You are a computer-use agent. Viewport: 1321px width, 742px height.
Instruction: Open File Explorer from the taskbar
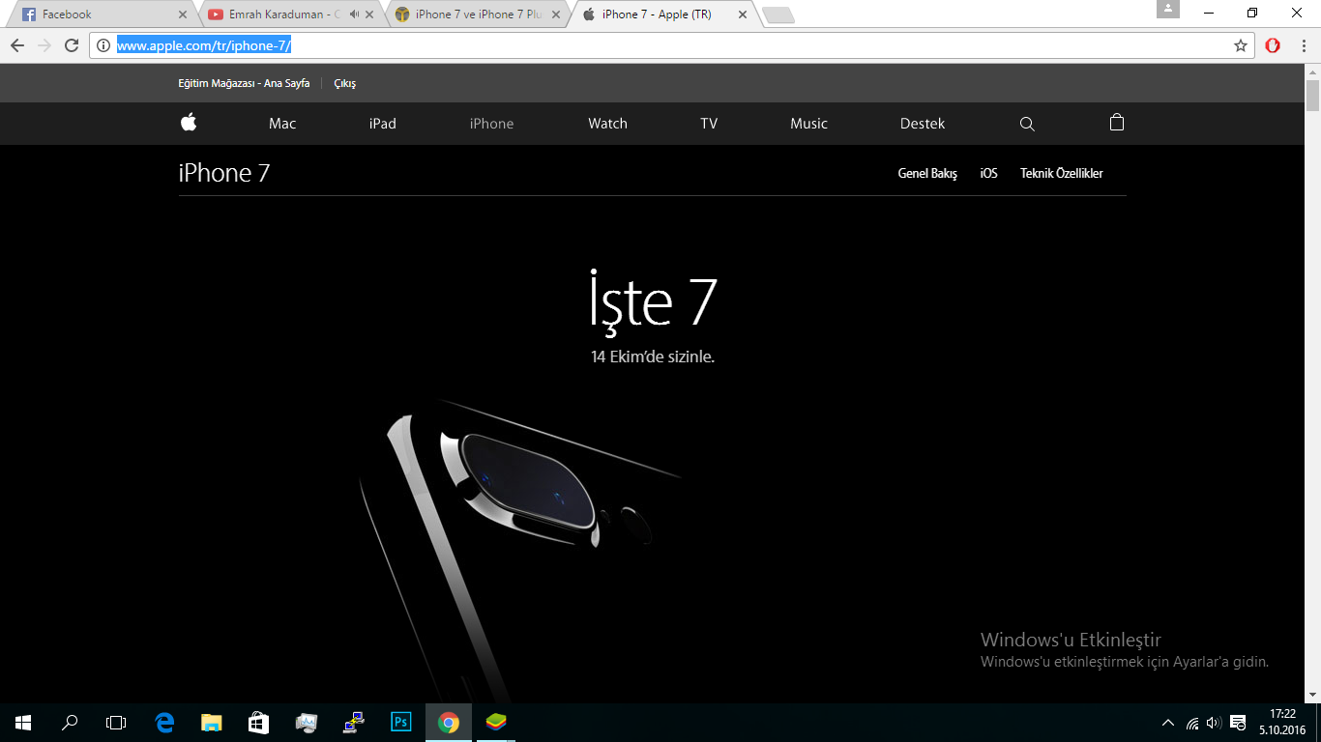[x=212, y=722]
